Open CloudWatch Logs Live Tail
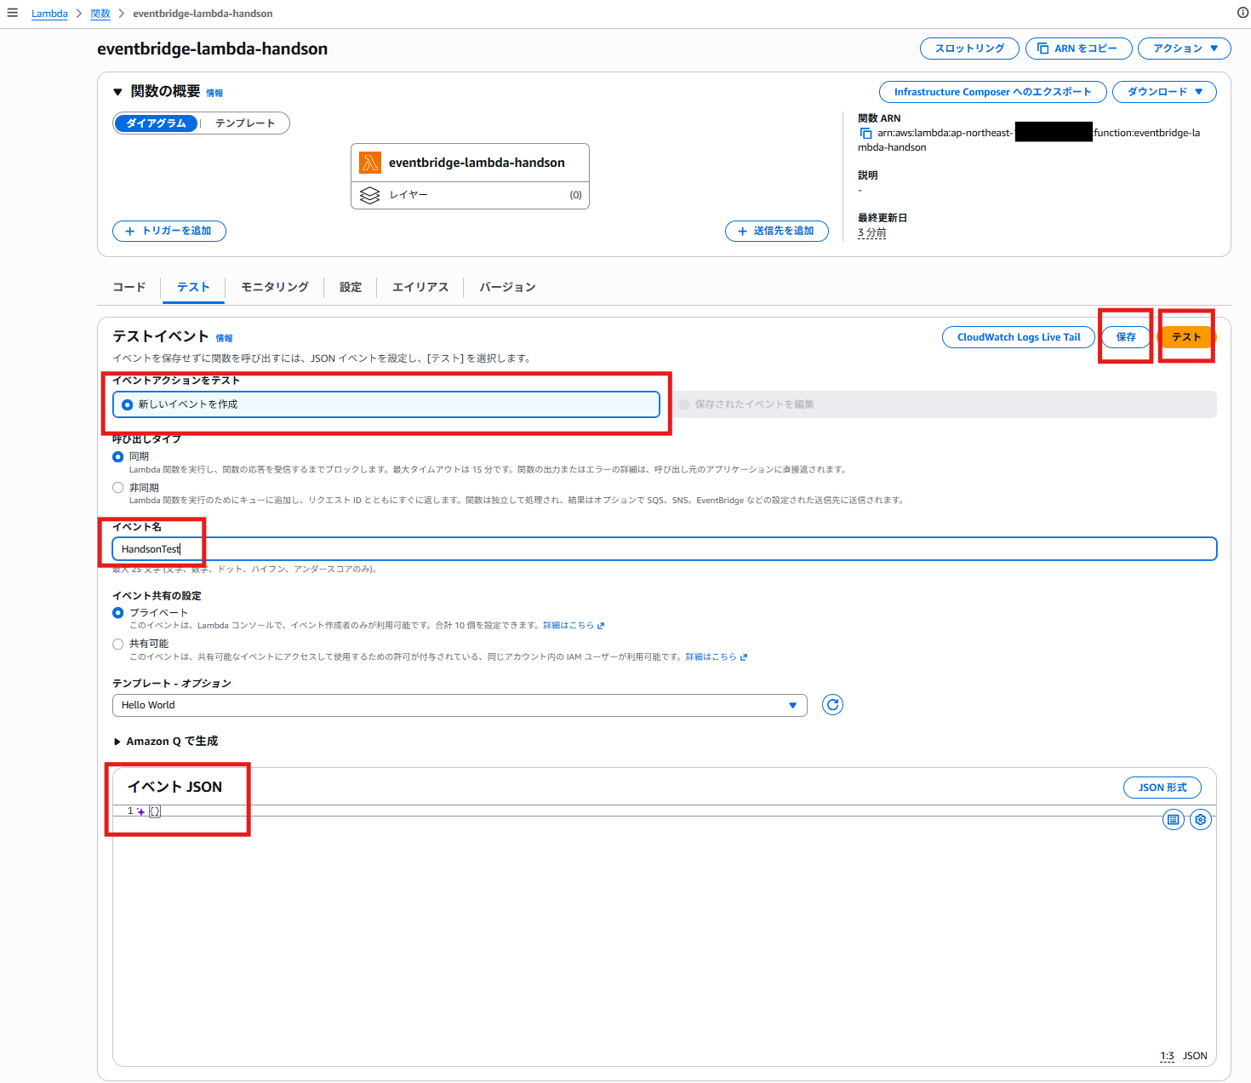This screenshot has height=1083, width=1251. 1019,337
